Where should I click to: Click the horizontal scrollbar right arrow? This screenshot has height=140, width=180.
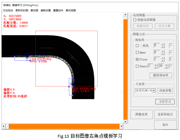click(x=121, y=126)
